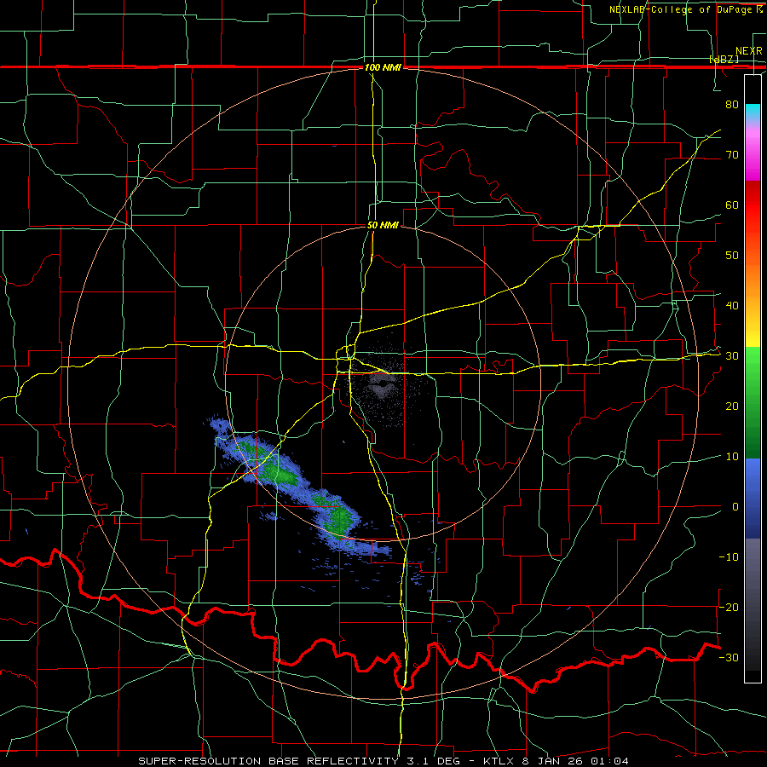Click the gray ground clutter at radar center

pyautogui.click(x=382, y=384)
